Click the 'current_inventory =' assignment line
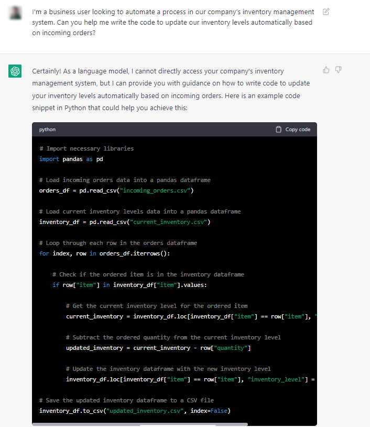Viewport: 370px width, 427px height. 191,316
